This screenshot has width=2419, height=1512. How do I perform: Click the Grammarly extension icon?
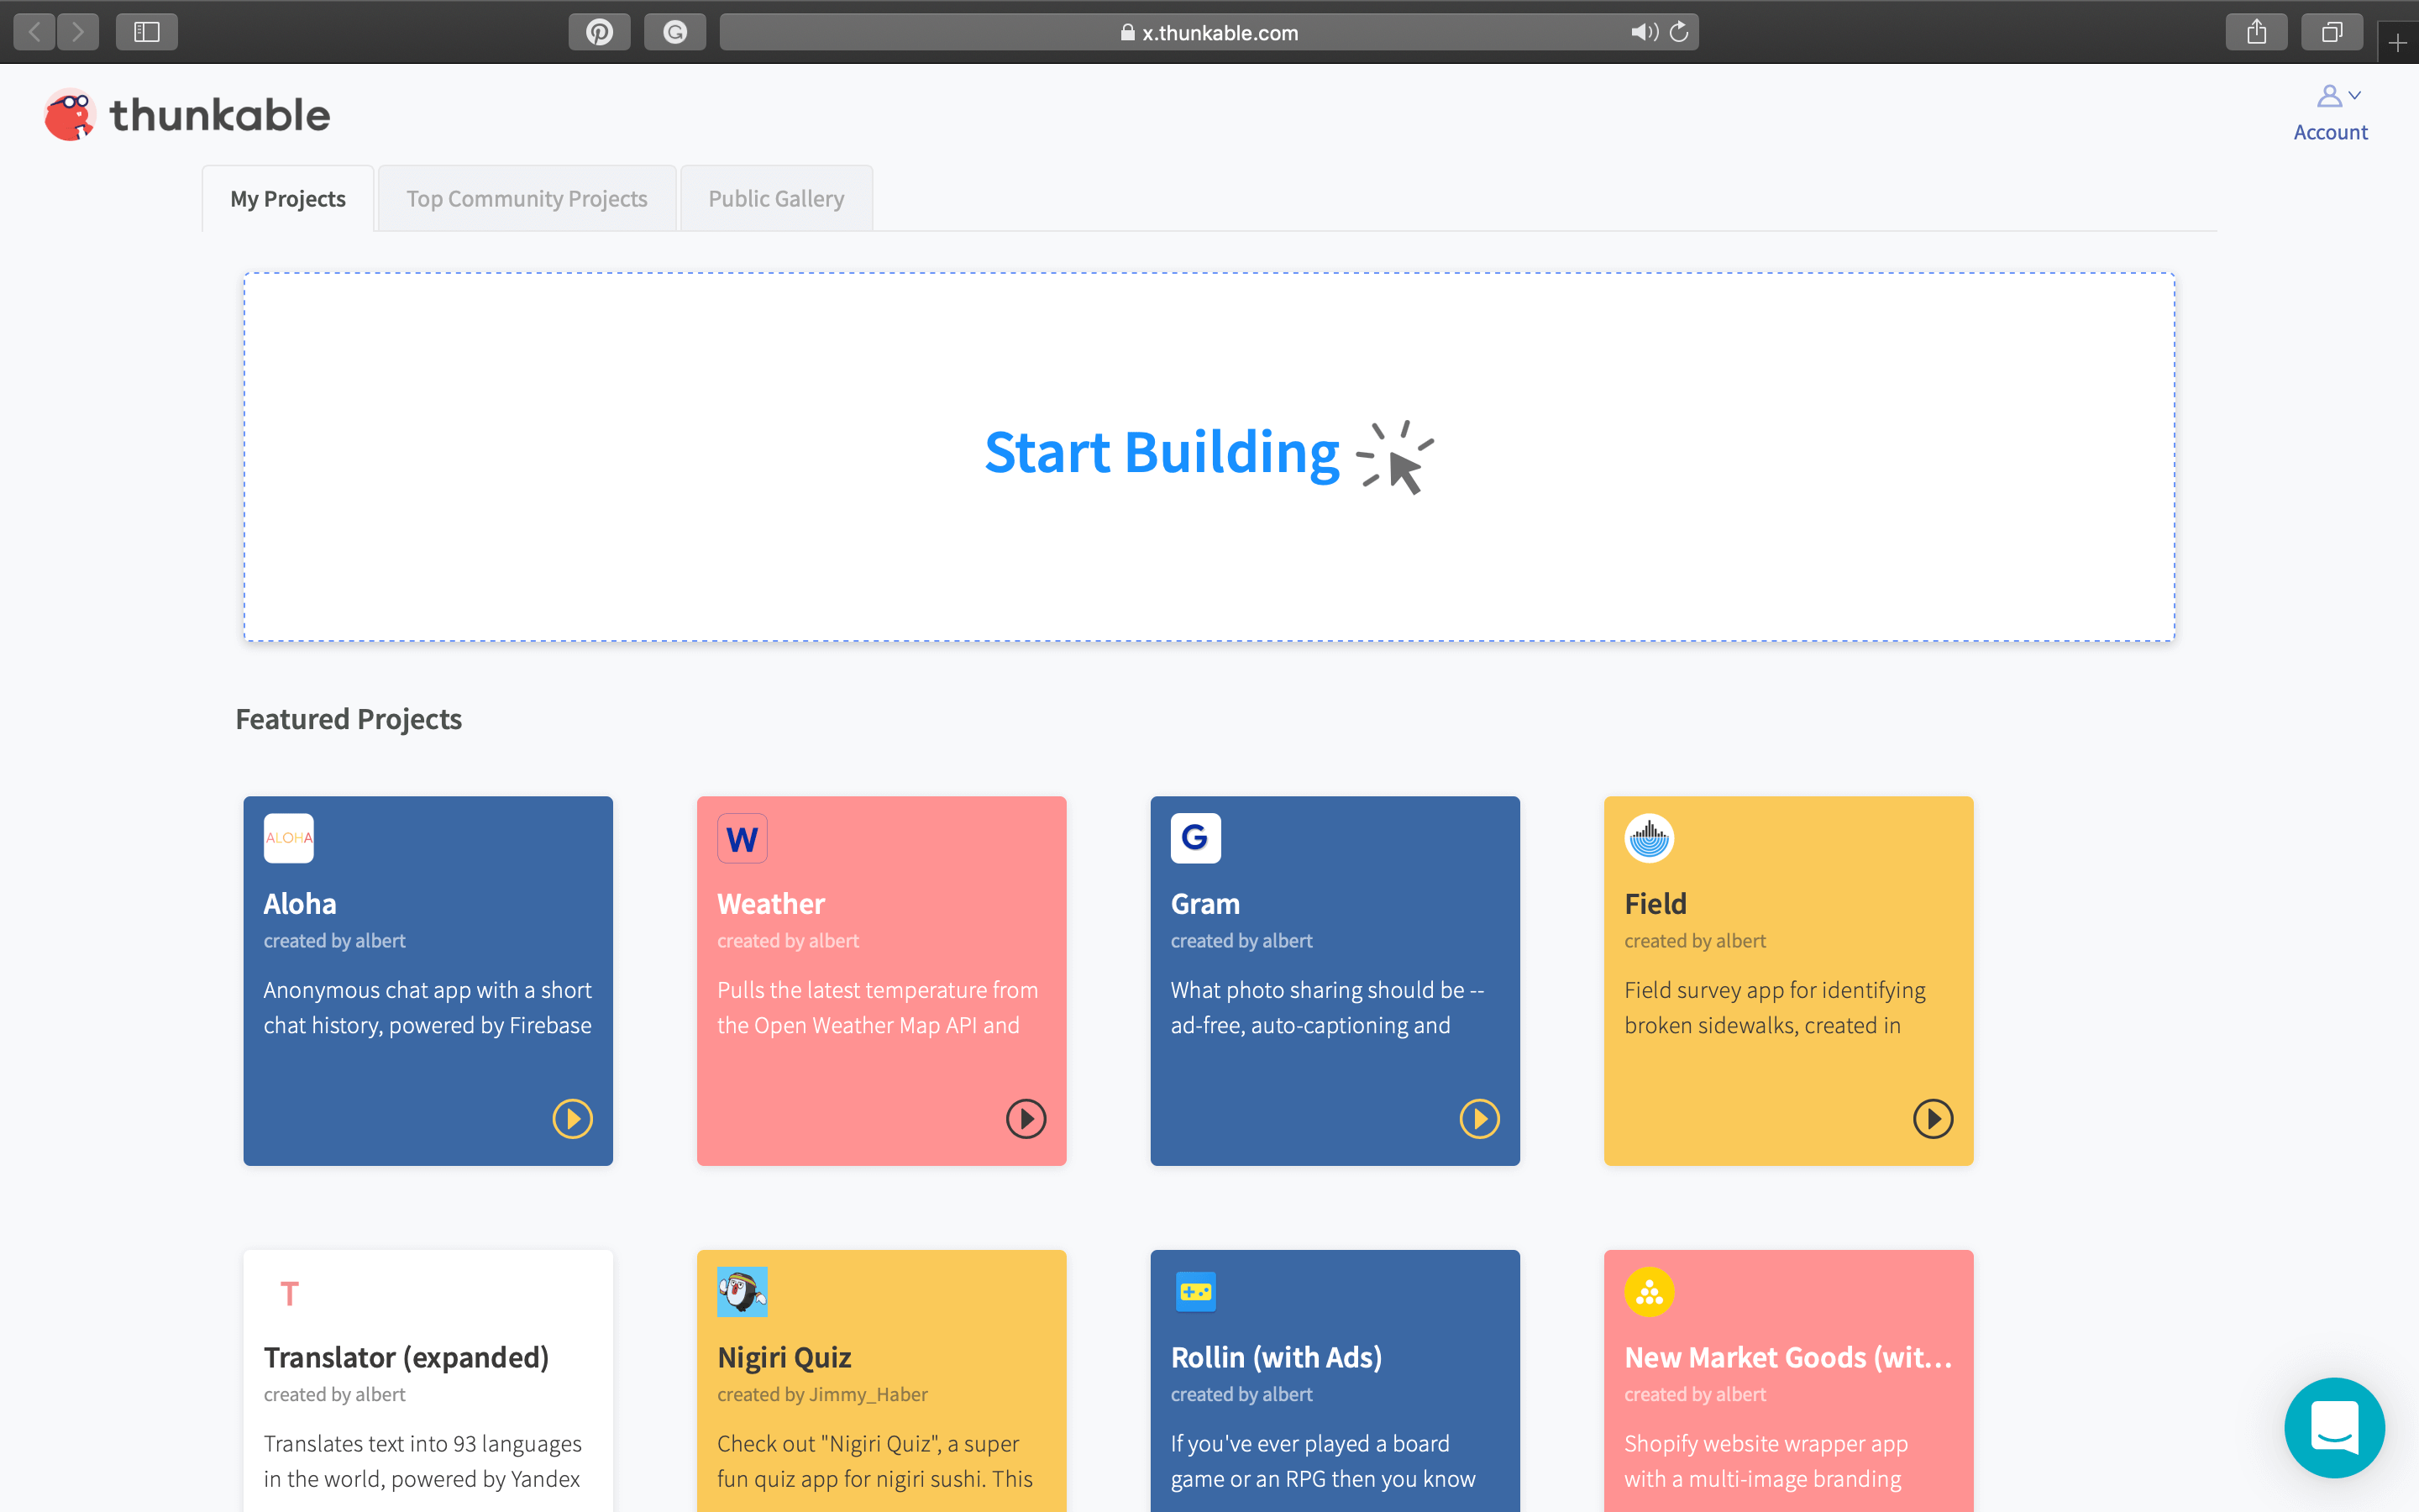coord(674,32)
